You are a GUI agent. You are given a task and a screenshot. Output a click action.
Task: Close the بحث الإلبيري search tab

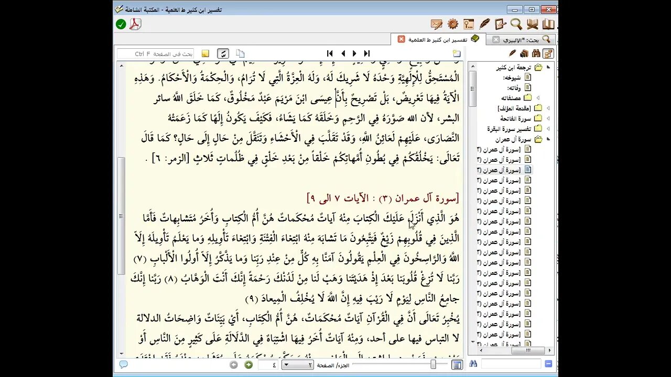point(496,39)
